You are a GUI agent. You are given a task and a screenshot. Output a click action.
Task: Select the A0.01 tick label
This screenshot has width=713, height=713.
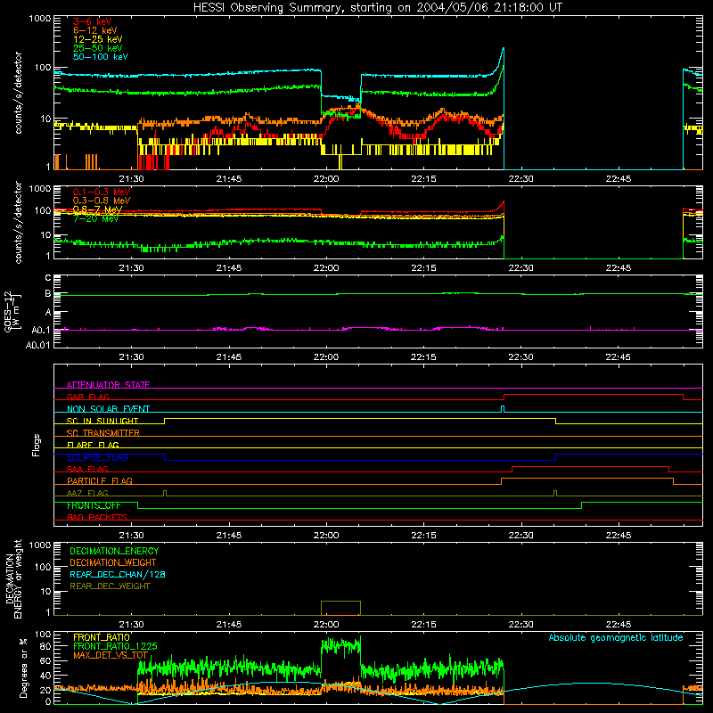[x=37, y=345]
